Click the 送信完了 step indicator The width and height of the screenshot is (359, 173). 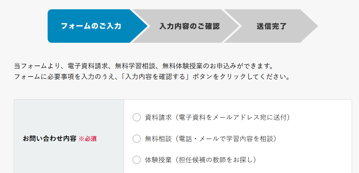pos(271,26)
